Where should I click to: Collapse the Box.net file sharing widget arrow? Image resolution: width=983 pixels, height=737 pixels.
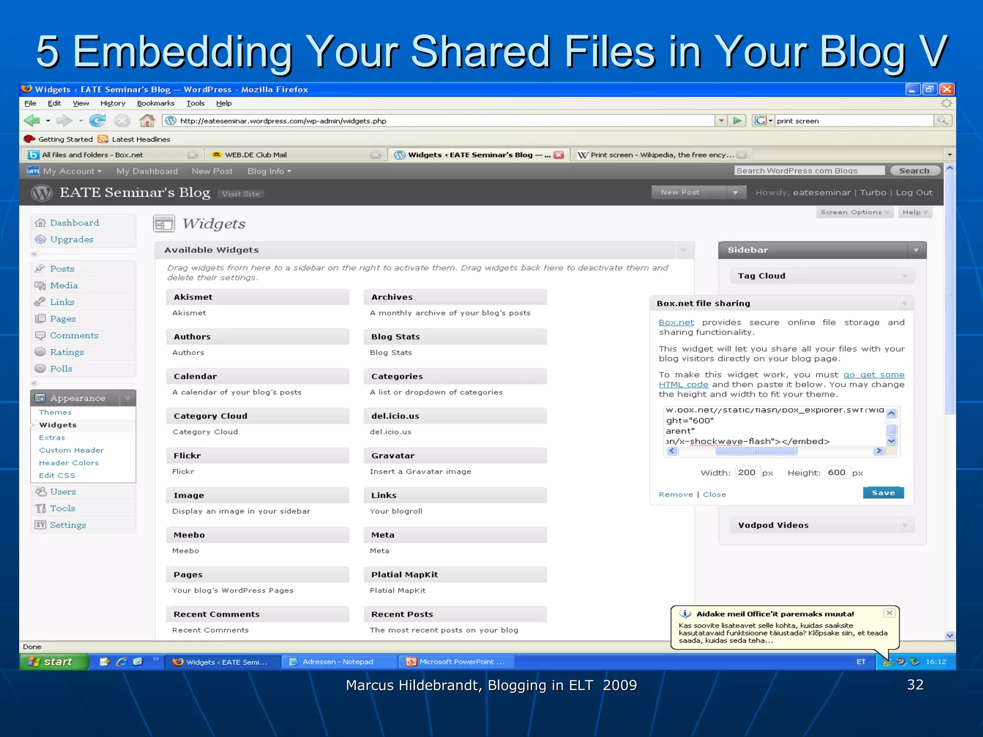coord(904,303)
